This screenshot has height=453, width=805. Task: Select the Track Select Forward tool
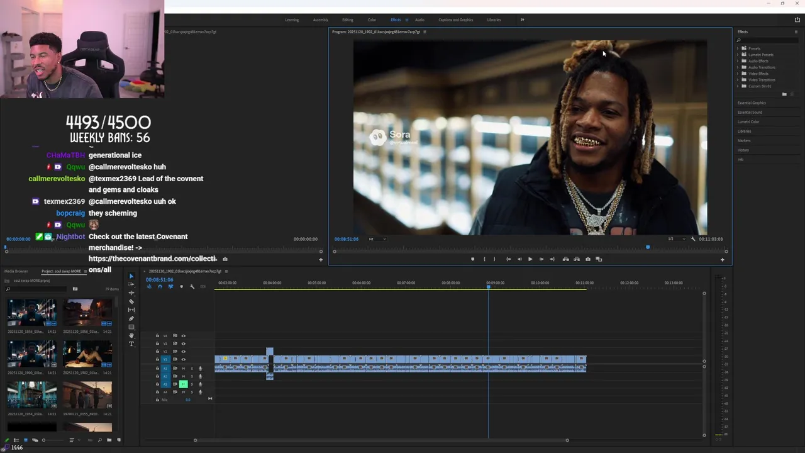click(x=131, y=284)
